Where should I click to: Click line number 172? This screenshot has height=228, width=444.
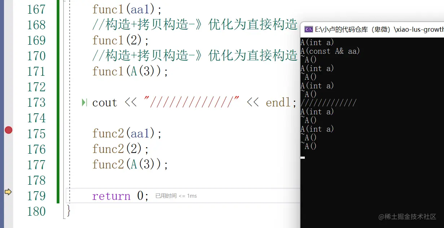pos(36,87)
